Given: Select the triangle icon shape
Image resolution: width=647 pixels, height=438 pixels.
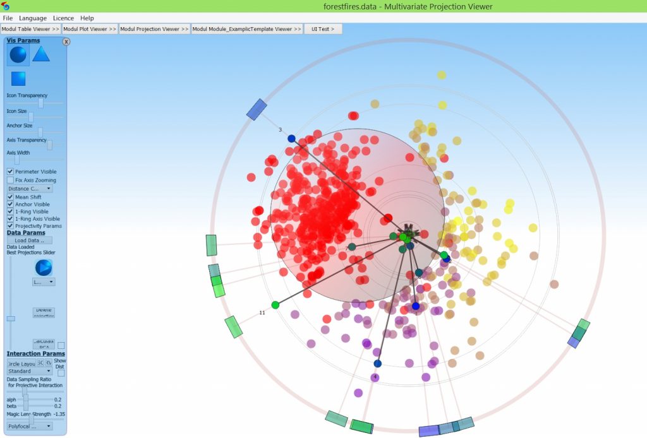Looking at the screenshot, I should coord(41,54).
